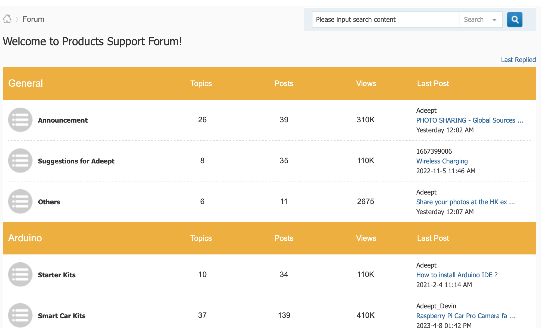The image size is (541, 328).
Task: Open the Announcement forum icon
Action: click(x=20, y=120)
